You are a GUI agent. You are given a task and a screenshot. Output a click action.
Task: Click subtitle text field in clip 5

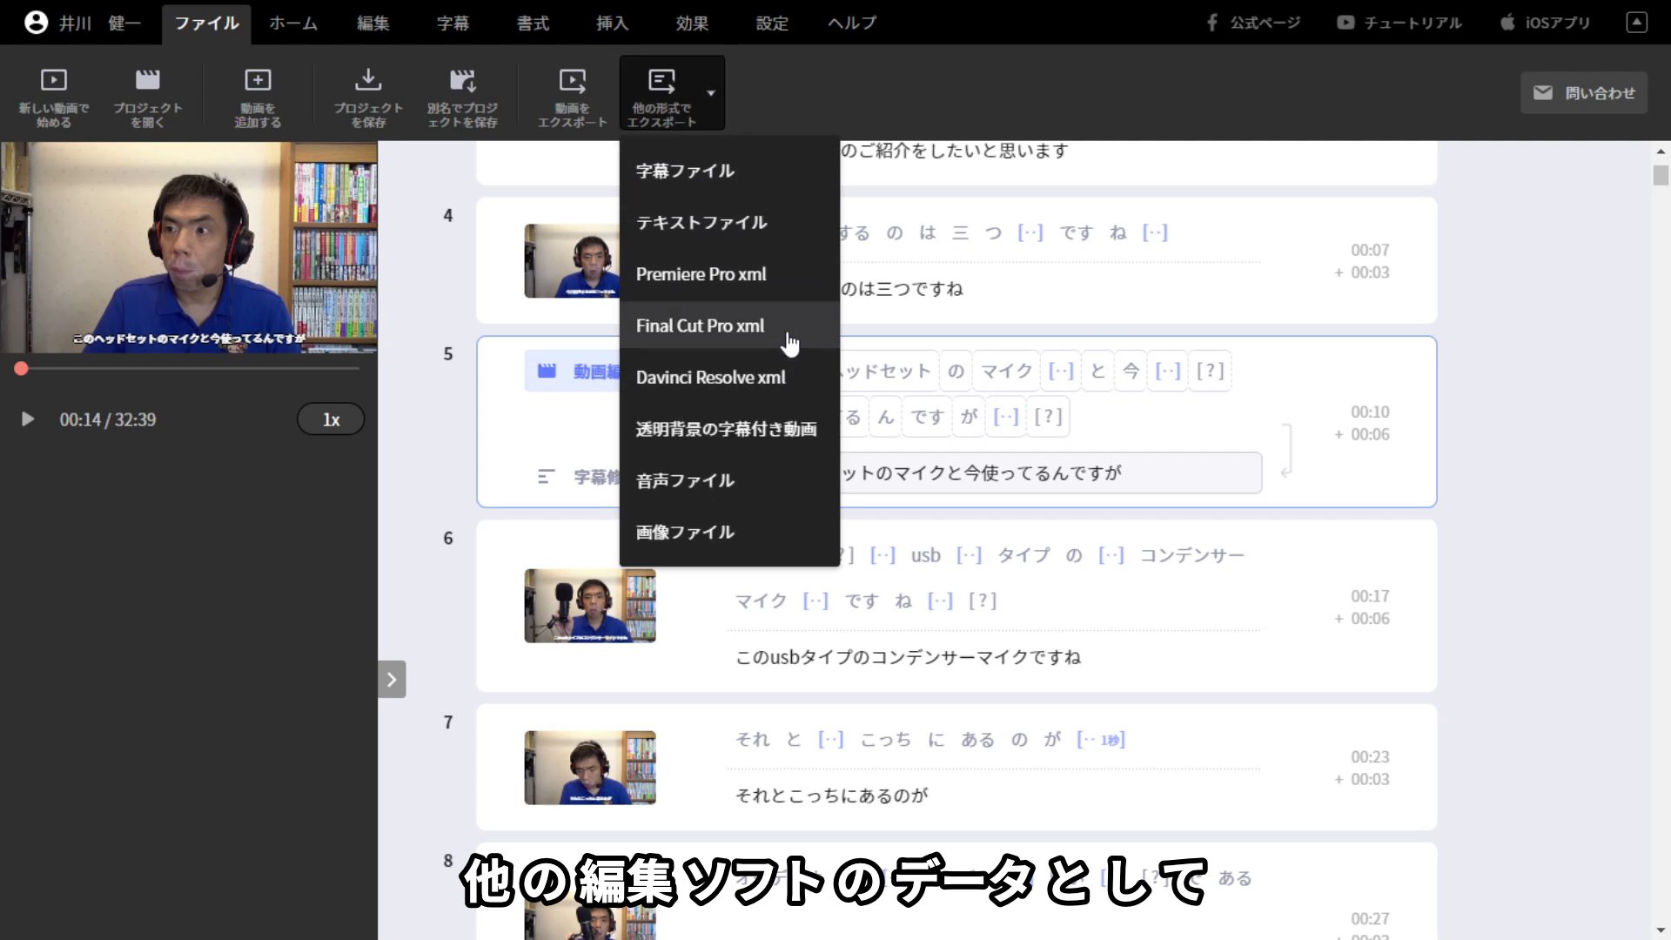coord(1050,473)
